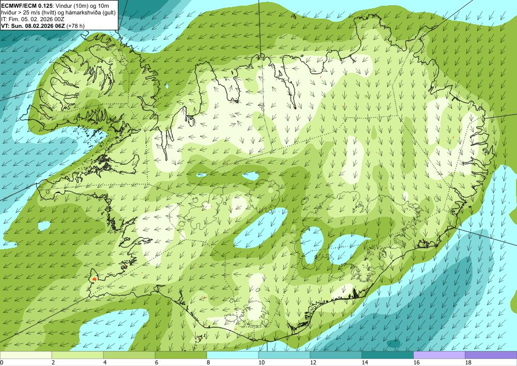Click the 2–4 m/s light green legend swatch

[x=78, y=355]
